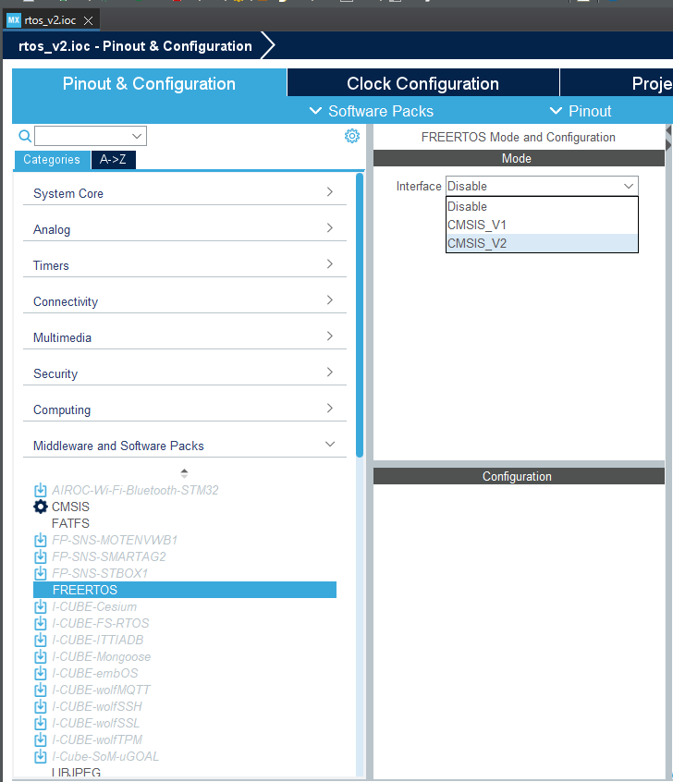Click download icon beside I-Cube-SoM-uGOAL
The height and width of the screenshot is (782, 673).
click(x=41, y=756)
